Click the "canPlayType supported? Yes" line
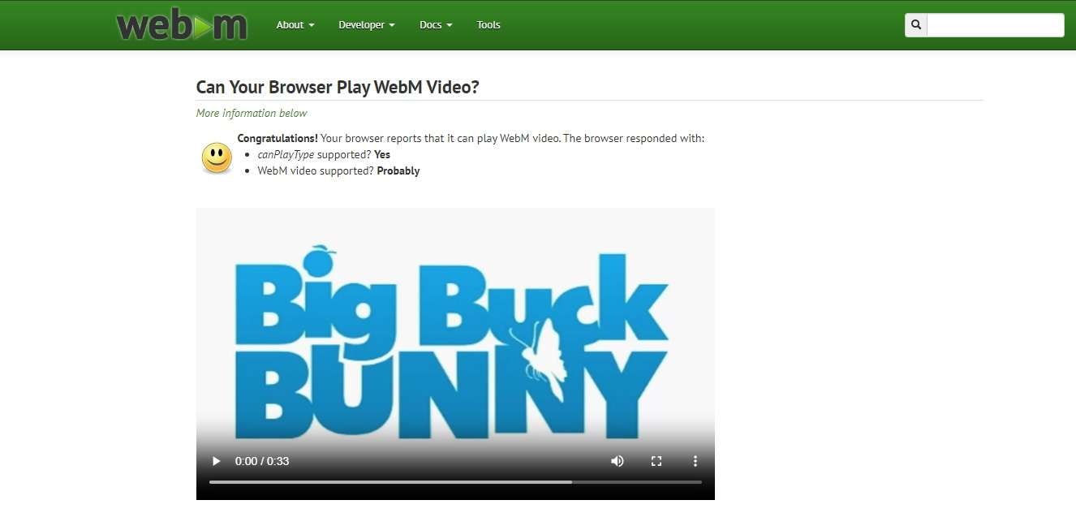Screen dimensions: 1076x526 coord(324,154)
